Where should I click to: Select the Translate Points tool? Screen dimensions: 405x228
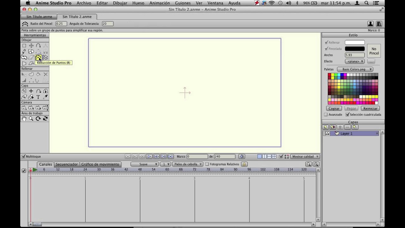[x=31, y=46]
